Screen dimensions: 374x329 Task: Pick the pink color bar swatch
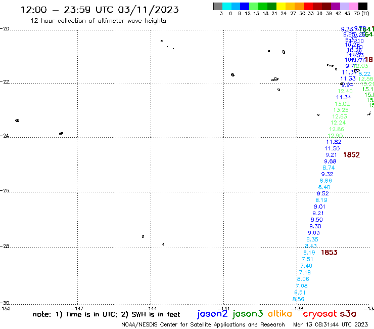(x=353, y=7)
